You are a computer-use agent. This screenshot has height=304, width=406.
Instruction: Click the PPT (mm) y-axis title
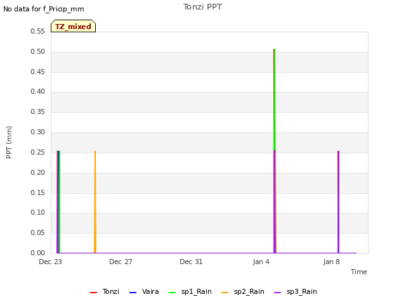click(9, 142)
